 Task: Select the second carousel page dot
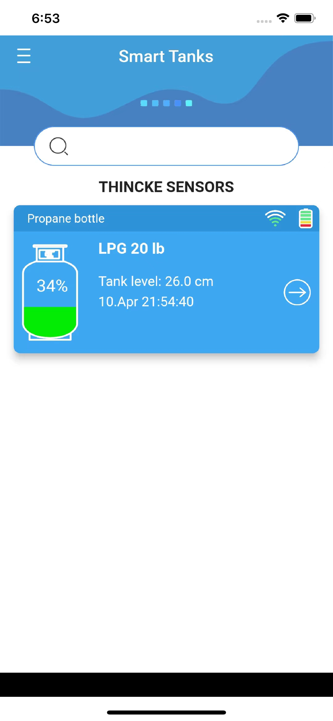pyautogui.click(x=155, y=103)
